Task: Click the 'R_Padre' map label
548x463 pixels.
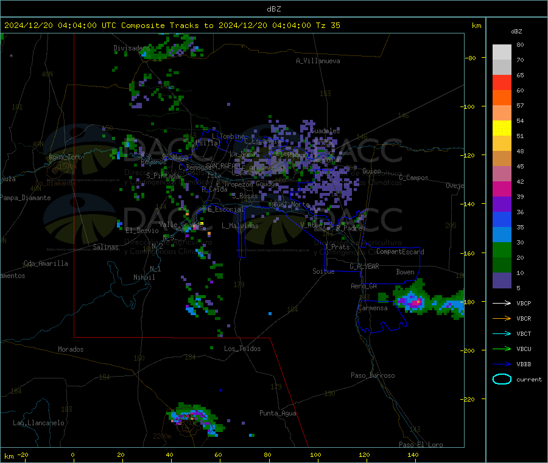Action: click(349, 228)
